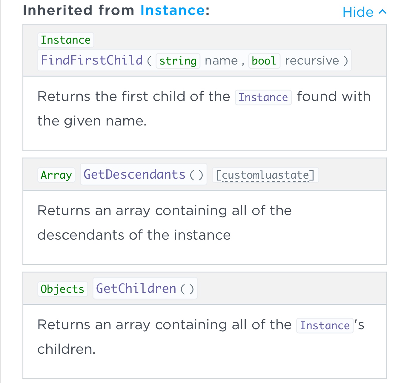Image resolution: width=407 pixels, height=383 pixels.
Task: Click the 'recursive' parameter in FindFirstChild
Action: pyautogui.click(x=312, y=61)
